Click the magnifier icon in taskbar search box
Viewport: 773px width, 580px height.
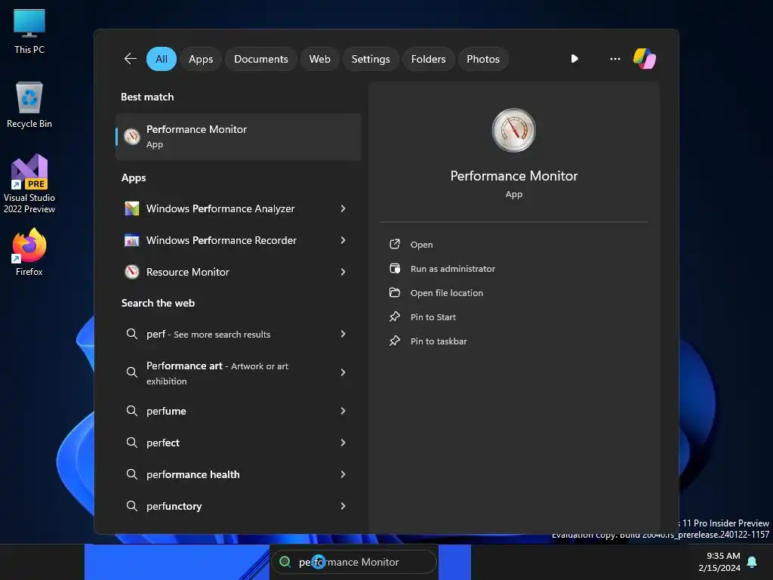click(285, 562)
